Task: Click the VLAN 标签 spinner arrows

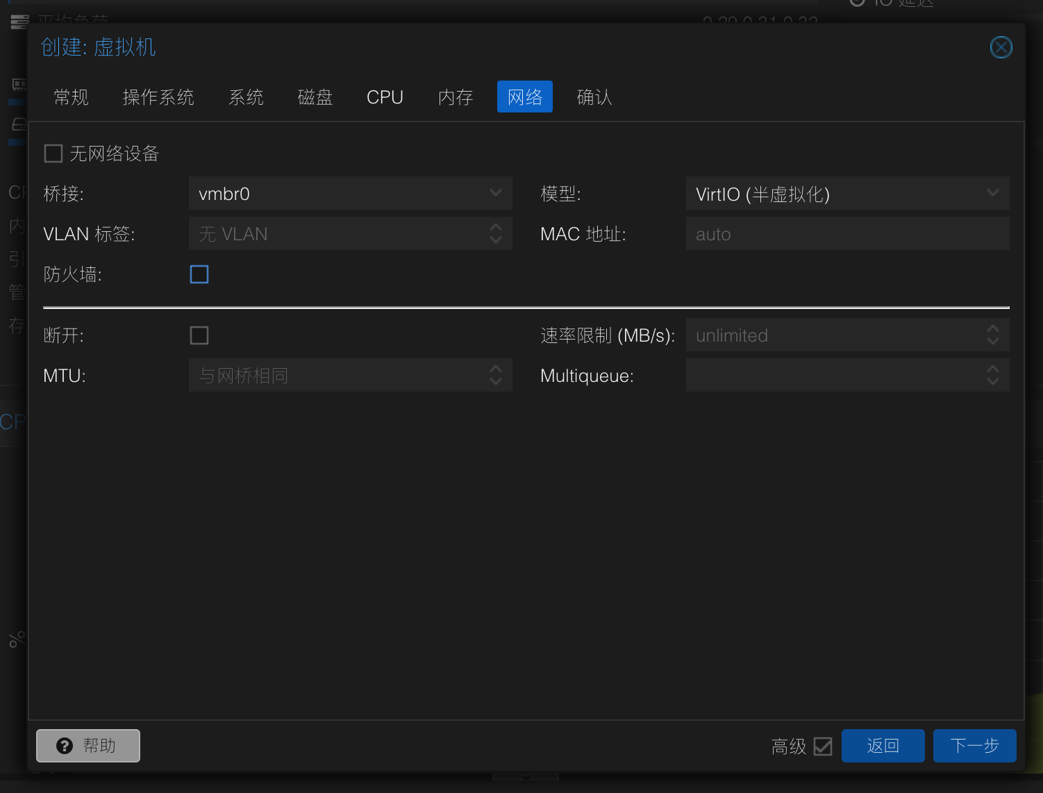Action: (495, 234)
